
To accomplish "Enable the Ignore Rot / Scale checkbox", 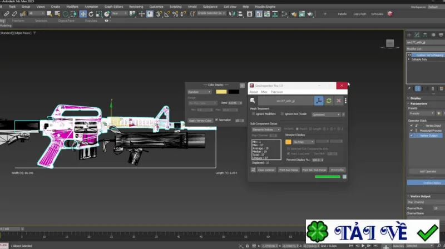I will (282, 114).
